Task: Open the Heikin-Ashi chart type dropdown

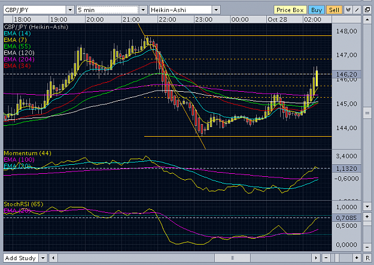Action: pyautogui.click(x=216, y=10)
